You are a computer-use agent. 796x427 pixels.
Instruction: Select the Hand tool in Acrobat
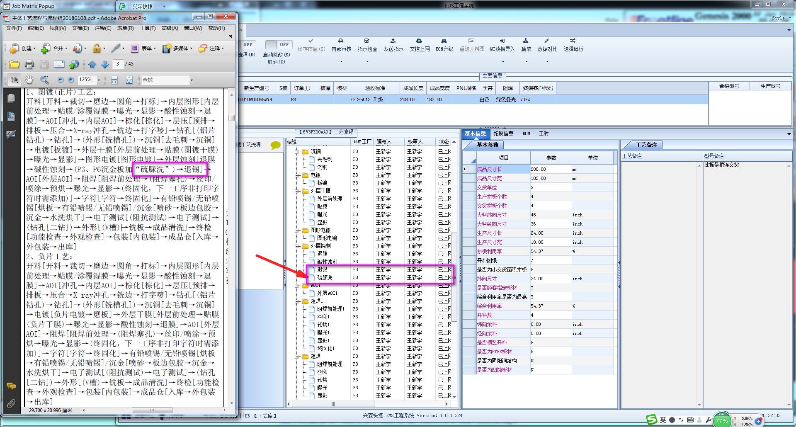click(29, 80)
